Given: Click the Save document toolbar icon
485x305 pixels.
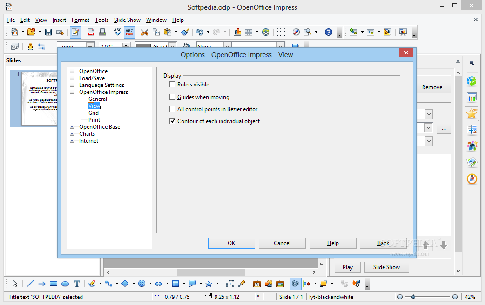Looking at the screenshot, I should pos(48,32).
